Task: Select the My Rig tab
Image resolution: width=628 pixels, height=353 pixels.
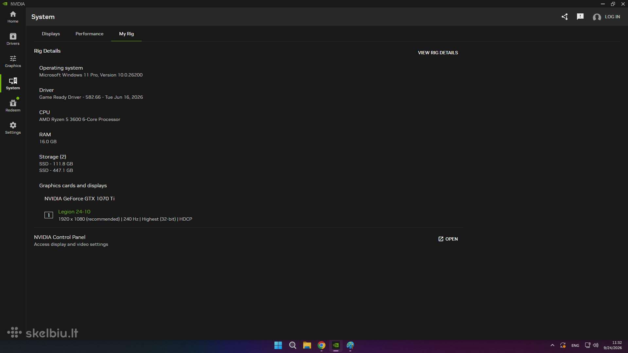Action: click(126, 34)
